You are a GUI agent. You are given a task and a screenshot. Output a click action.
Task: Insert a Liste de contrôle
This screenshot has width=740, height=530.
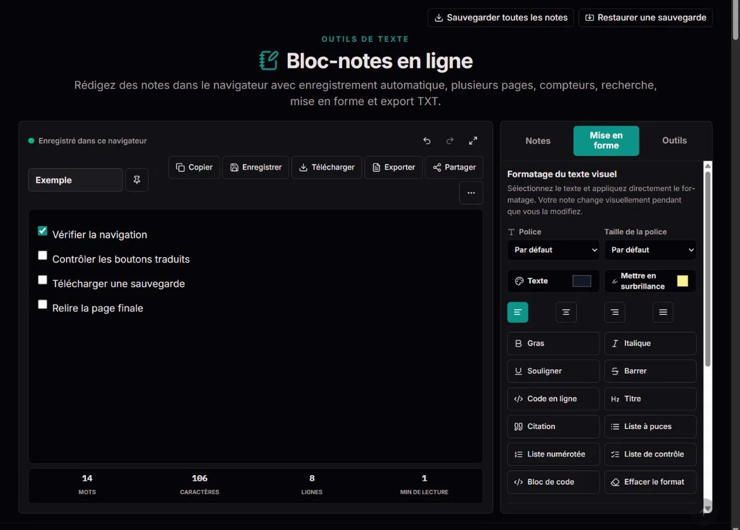[650, 454]
